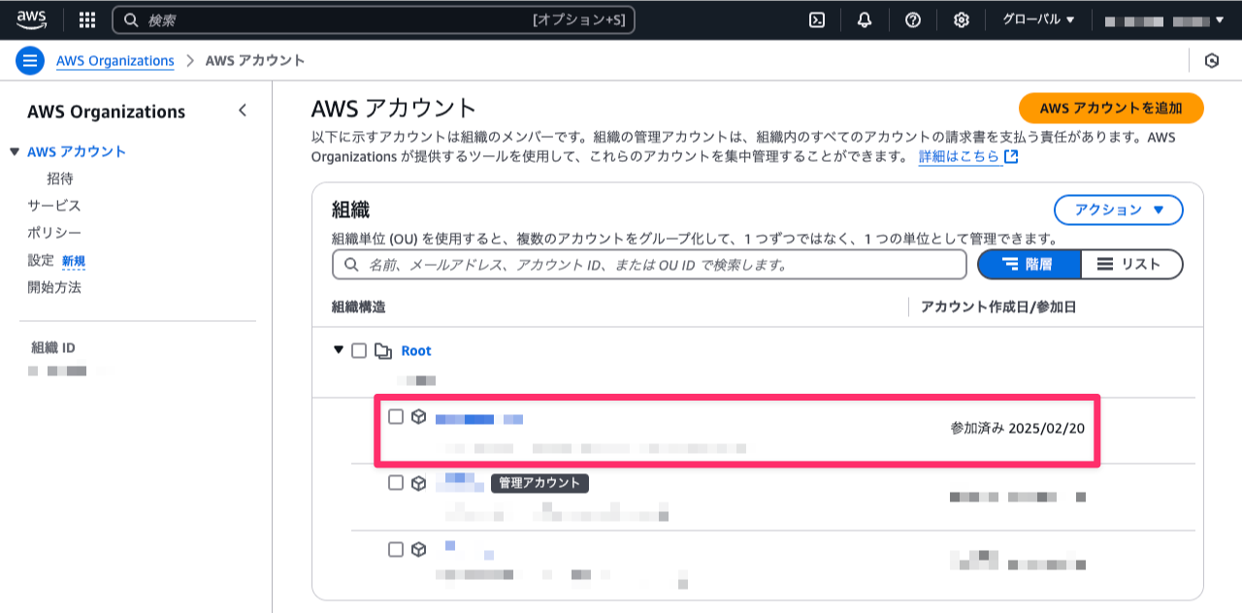The image size is (1242, 613).
Task: Open the account name link joined 2025/02/20
Action: (479, 419)
